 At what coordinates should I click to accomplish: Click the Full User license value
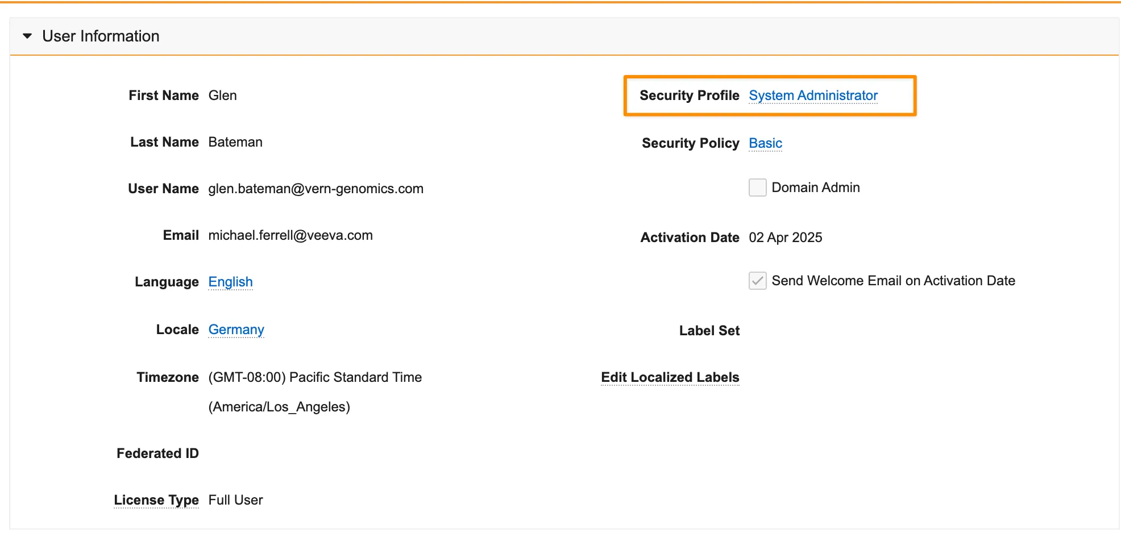[x=235, y=500]
